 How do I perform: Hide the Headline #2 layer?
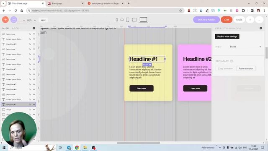tap(34, 84)
